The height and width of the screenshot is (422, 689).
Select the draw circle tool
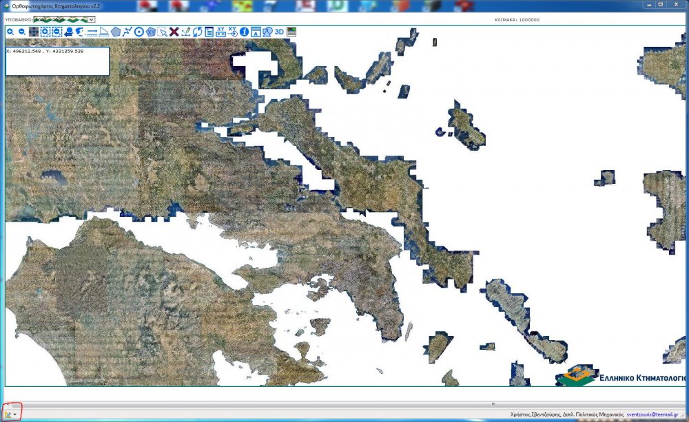coord(138,32)
